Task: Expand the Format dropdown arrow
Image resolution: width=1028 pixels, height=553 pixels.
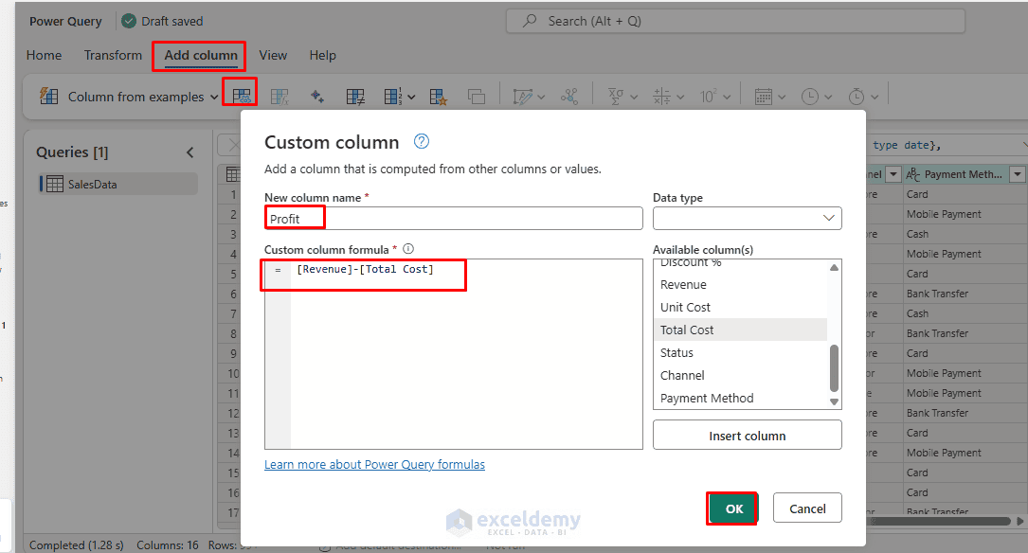Action: pos(541,97)
